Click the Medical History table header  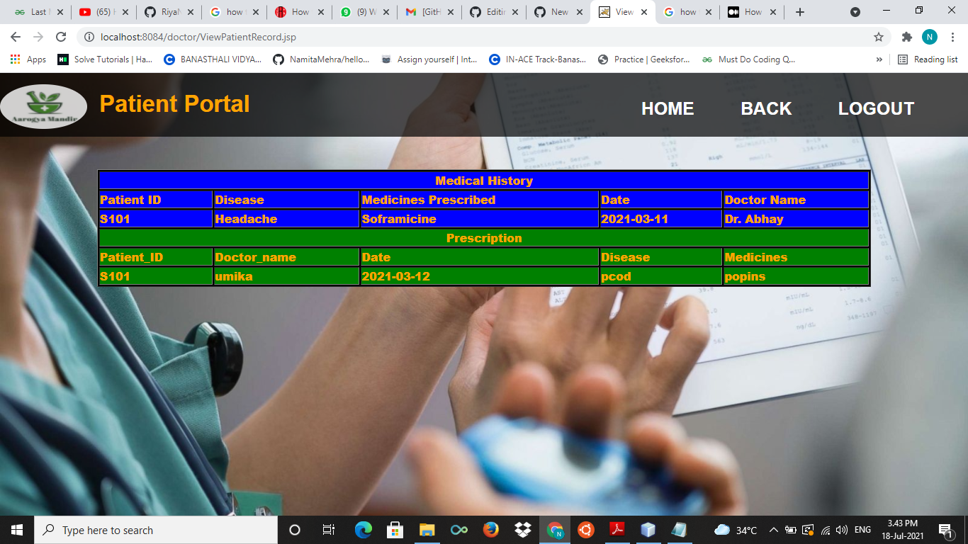tap(484, 181)
